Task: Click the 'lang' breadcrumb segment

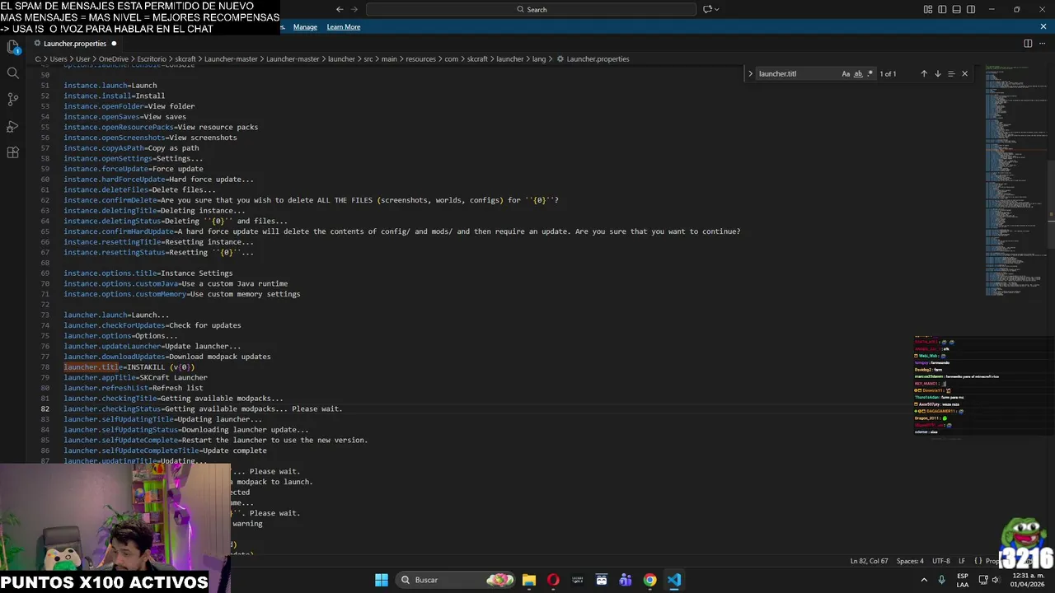Action: (539, 58)
